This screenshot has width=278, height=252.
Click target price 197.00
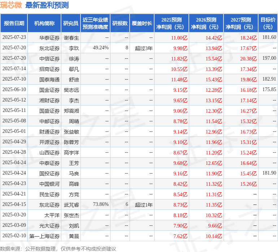click(269, 58)
